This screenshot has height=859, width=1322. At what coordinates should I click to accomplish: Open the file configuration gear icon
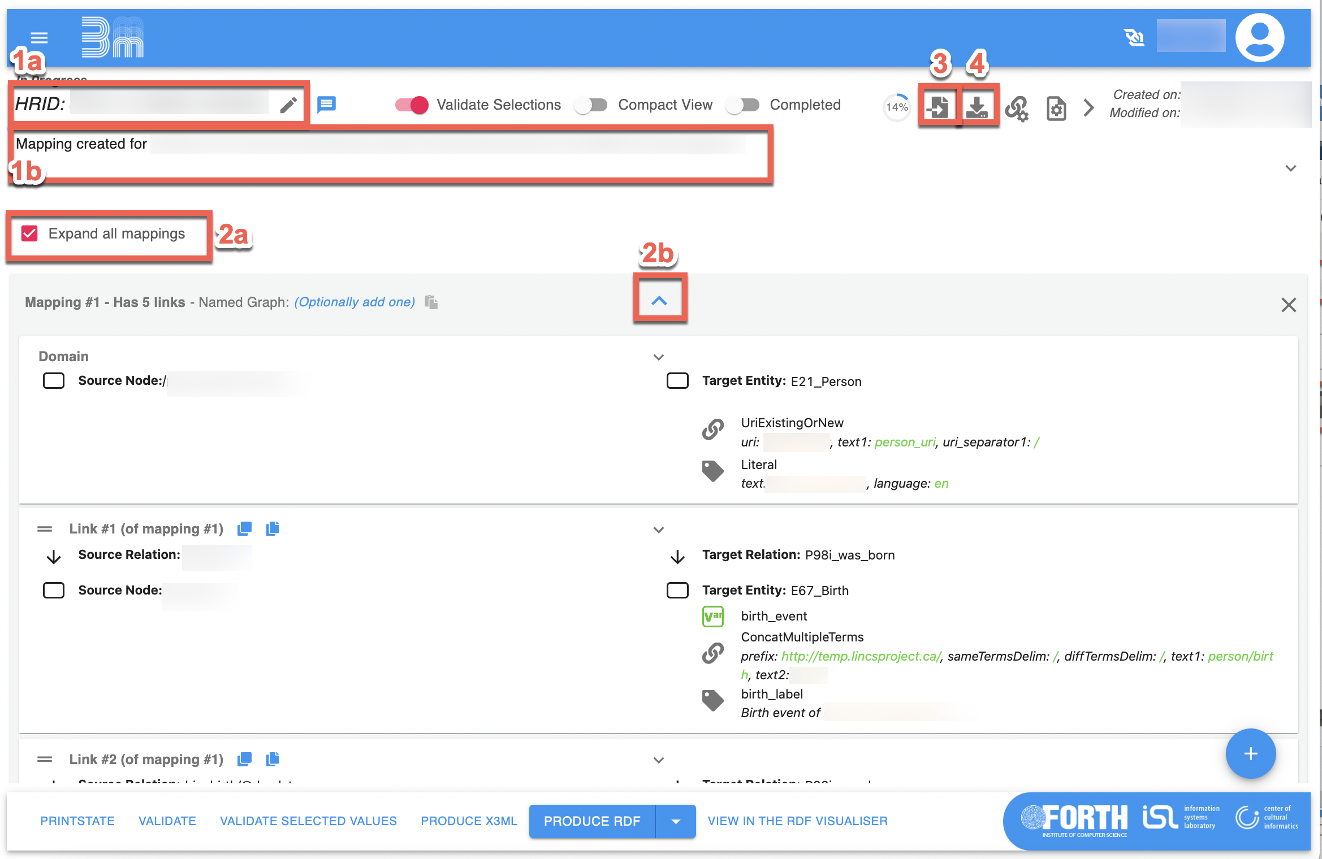pyautogui.click(x=1056, y=108)
